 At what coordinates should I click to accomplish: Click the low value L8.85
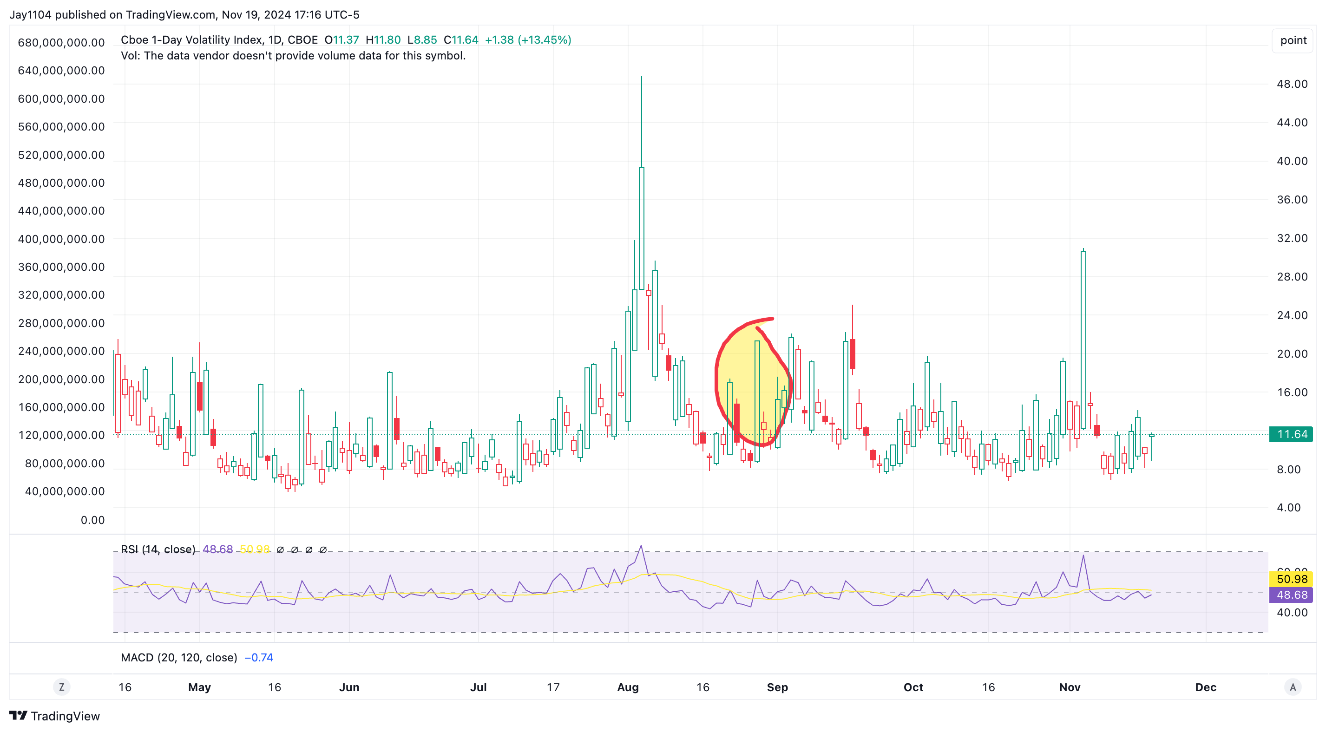(x=422, y=39)
